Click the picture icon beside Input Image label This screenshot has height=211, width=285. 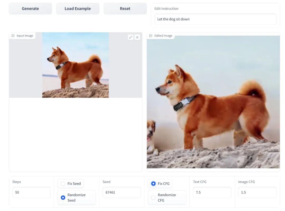[x=13, y=36]
